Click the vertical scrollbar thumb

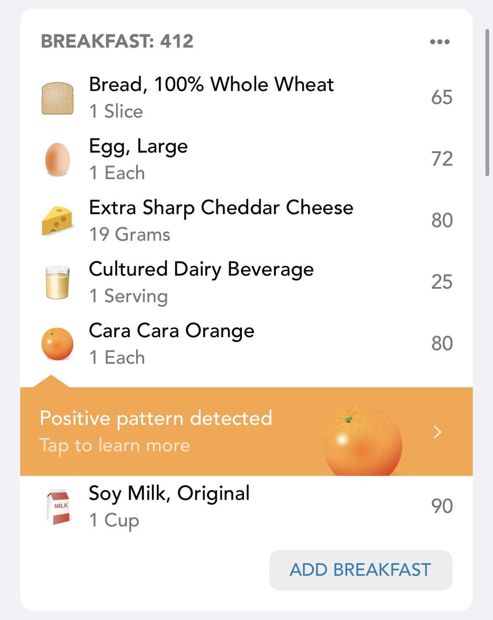point(487,102)
